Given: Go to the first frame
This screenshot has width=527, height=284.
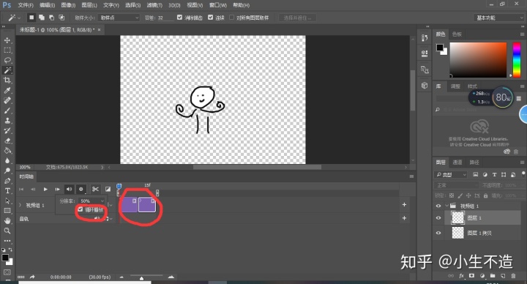Looking at the screenshot, I should point(21,190).
